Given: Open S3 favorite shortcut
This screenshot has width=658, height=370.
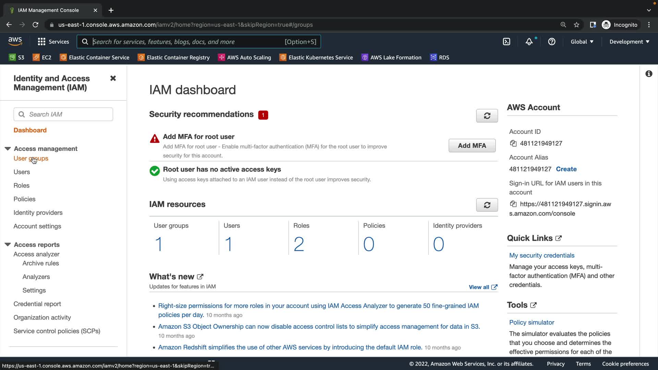Looking at the screenshot, I should click(x=17, y=58).
